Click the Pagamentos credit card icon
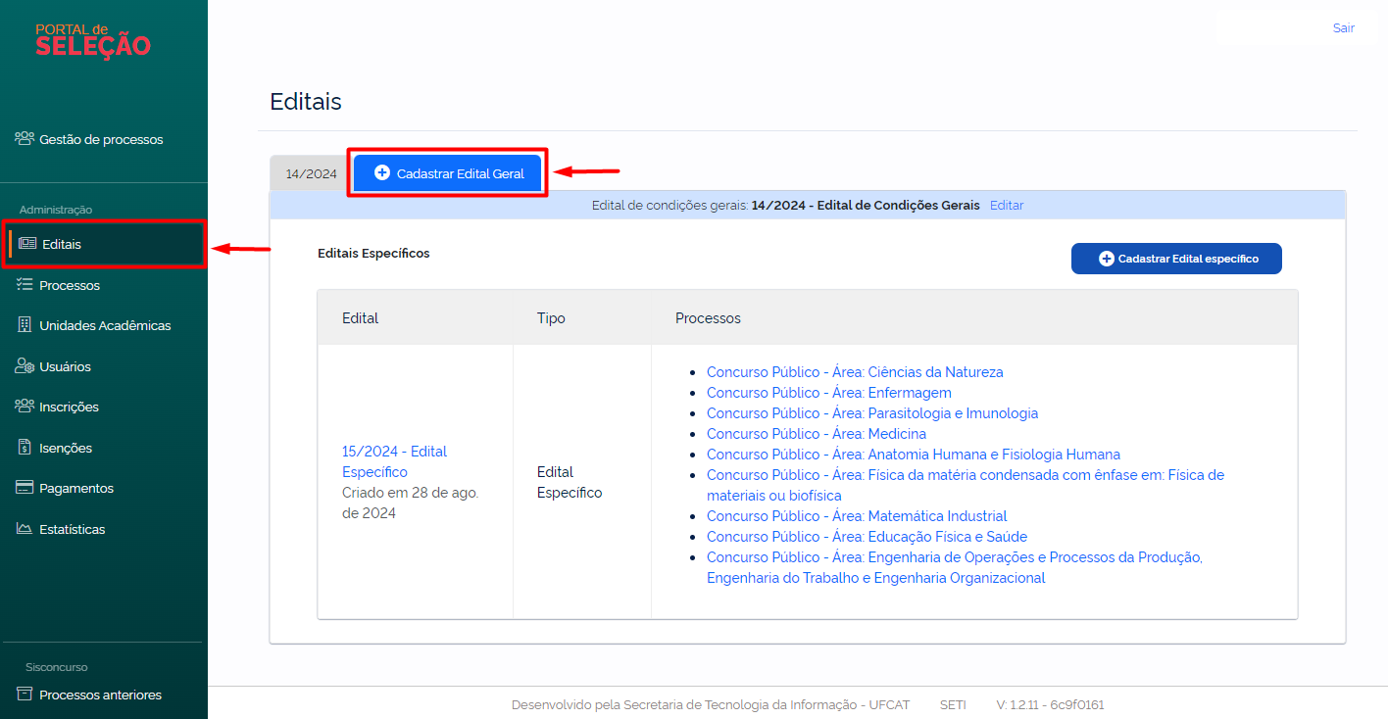Image resolution: width=1388 pixels, height=719 pixels. click(25, 487)
